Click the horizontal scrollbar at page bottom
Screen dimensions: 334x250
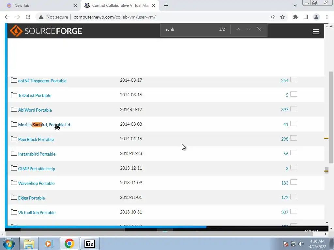pos(159,234)
